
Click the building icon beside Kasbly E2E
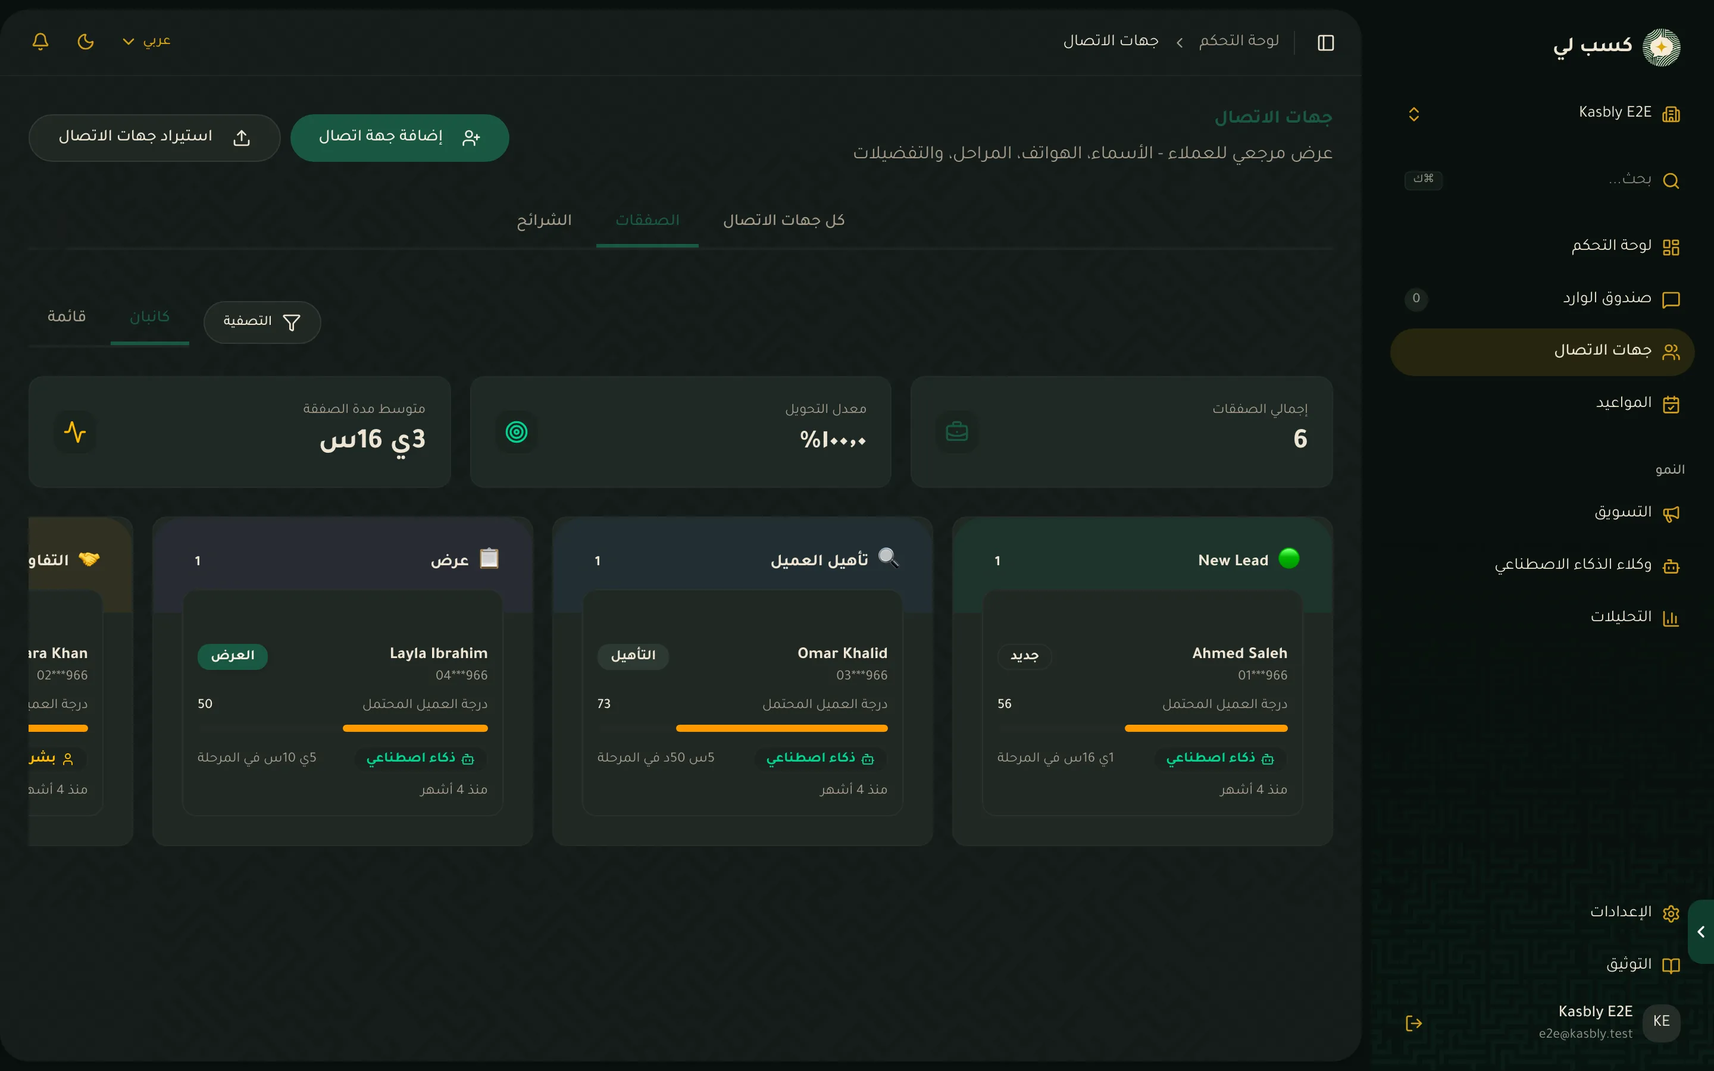pos(1671,114)
